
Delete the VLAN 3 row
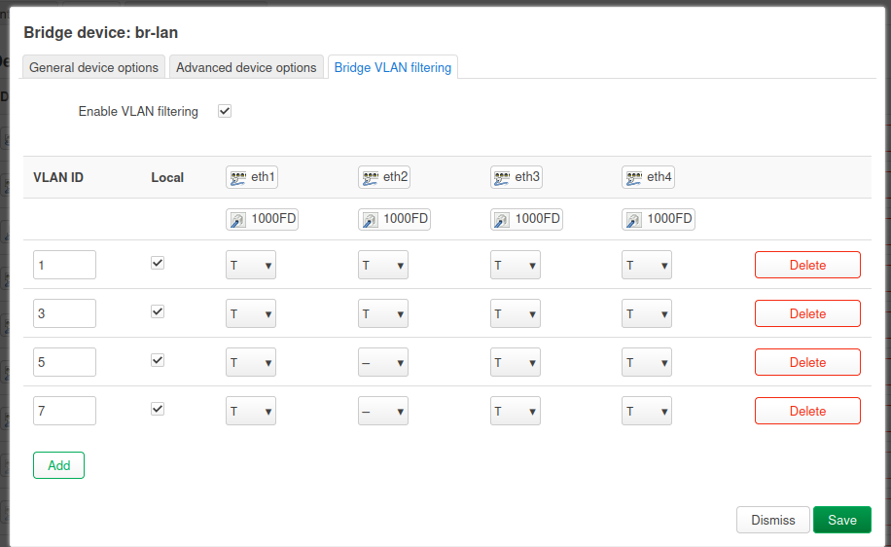(807, 313)
